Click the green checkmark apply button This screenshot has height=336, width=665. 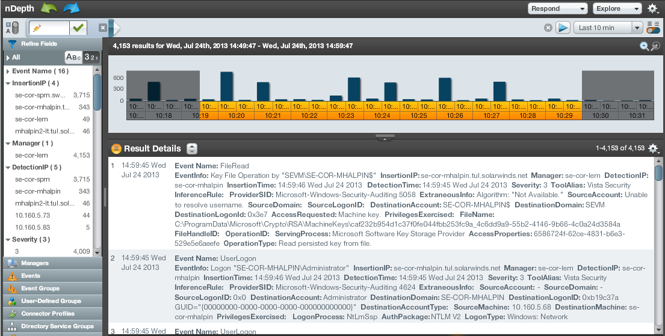pos(78,28)
